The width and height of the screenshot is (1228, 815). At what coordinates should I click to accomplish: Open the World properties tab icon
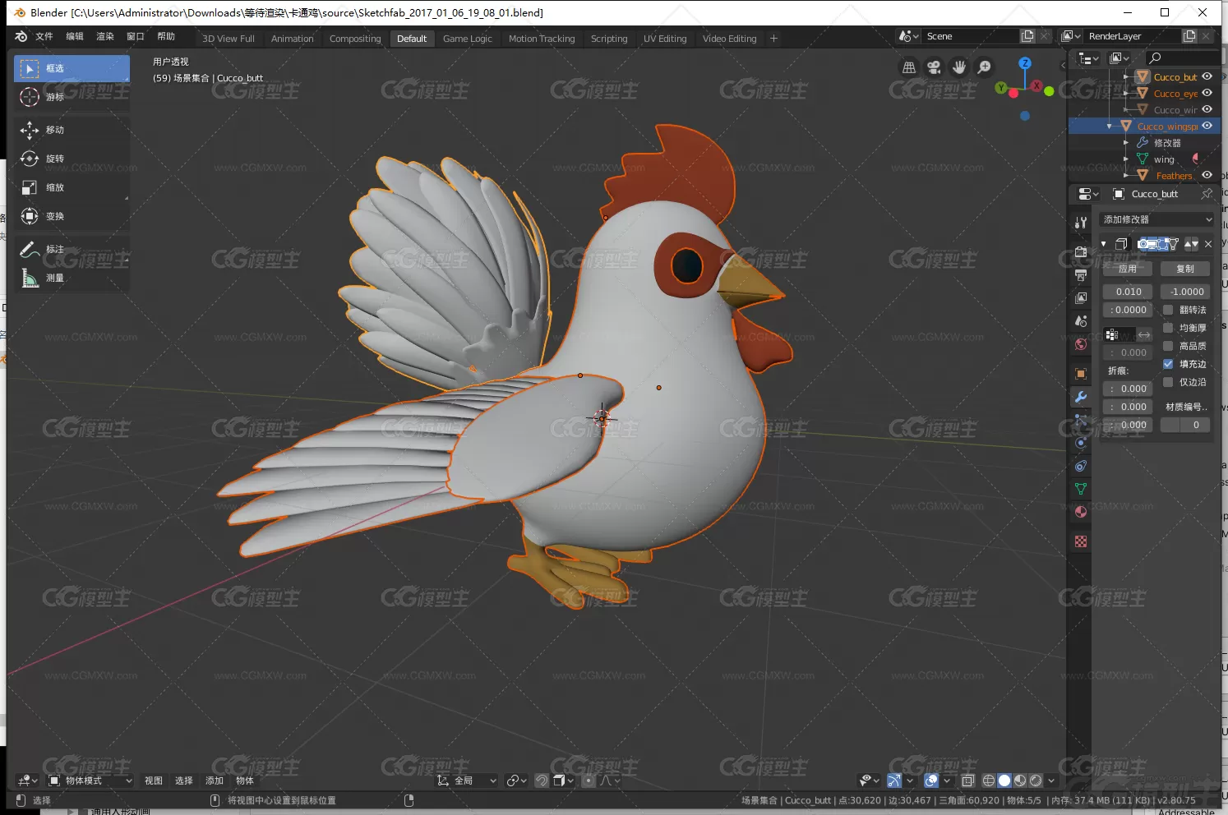(1081, 344)
